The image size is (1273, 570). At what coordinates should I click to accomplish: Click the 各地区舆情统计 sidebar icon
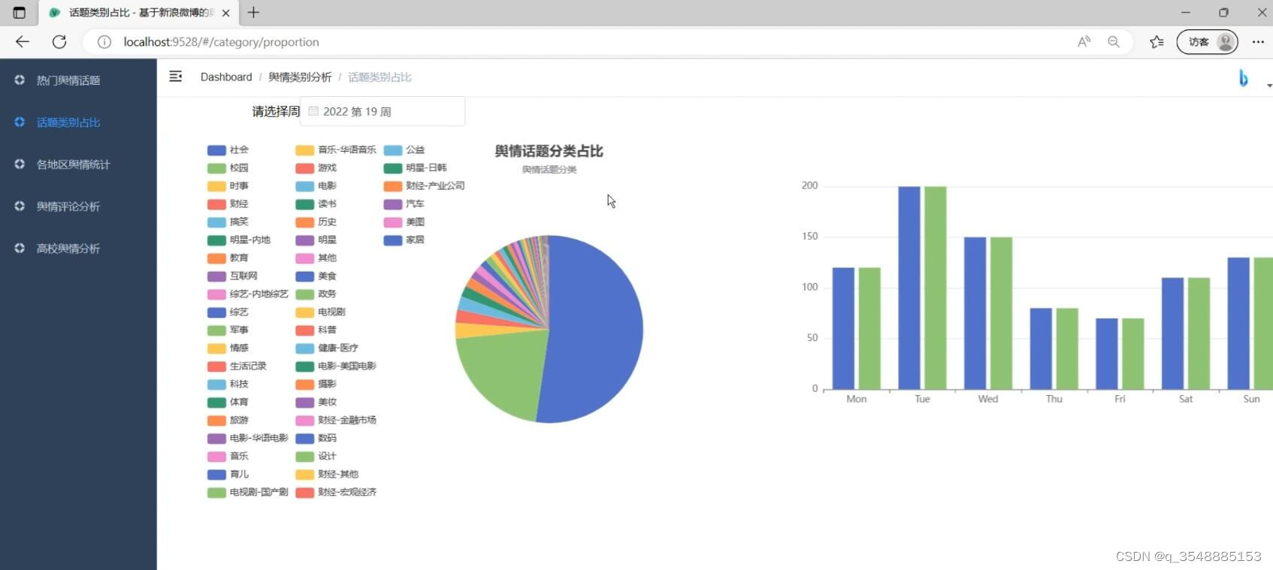[20, 164]
